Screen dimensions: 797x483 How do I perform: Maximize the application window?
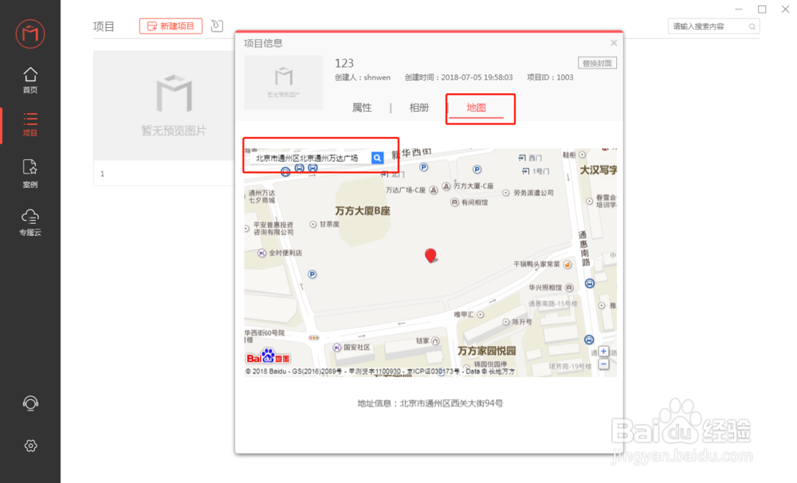tap(762, 9)
